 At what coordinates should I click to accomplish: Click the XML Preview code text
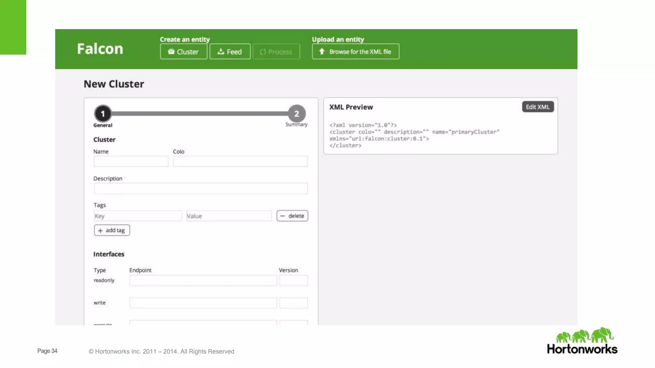tap(414, 135)
